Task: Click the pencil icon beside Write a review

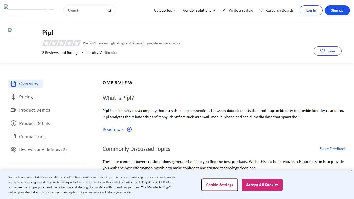Action: [224, 11]
